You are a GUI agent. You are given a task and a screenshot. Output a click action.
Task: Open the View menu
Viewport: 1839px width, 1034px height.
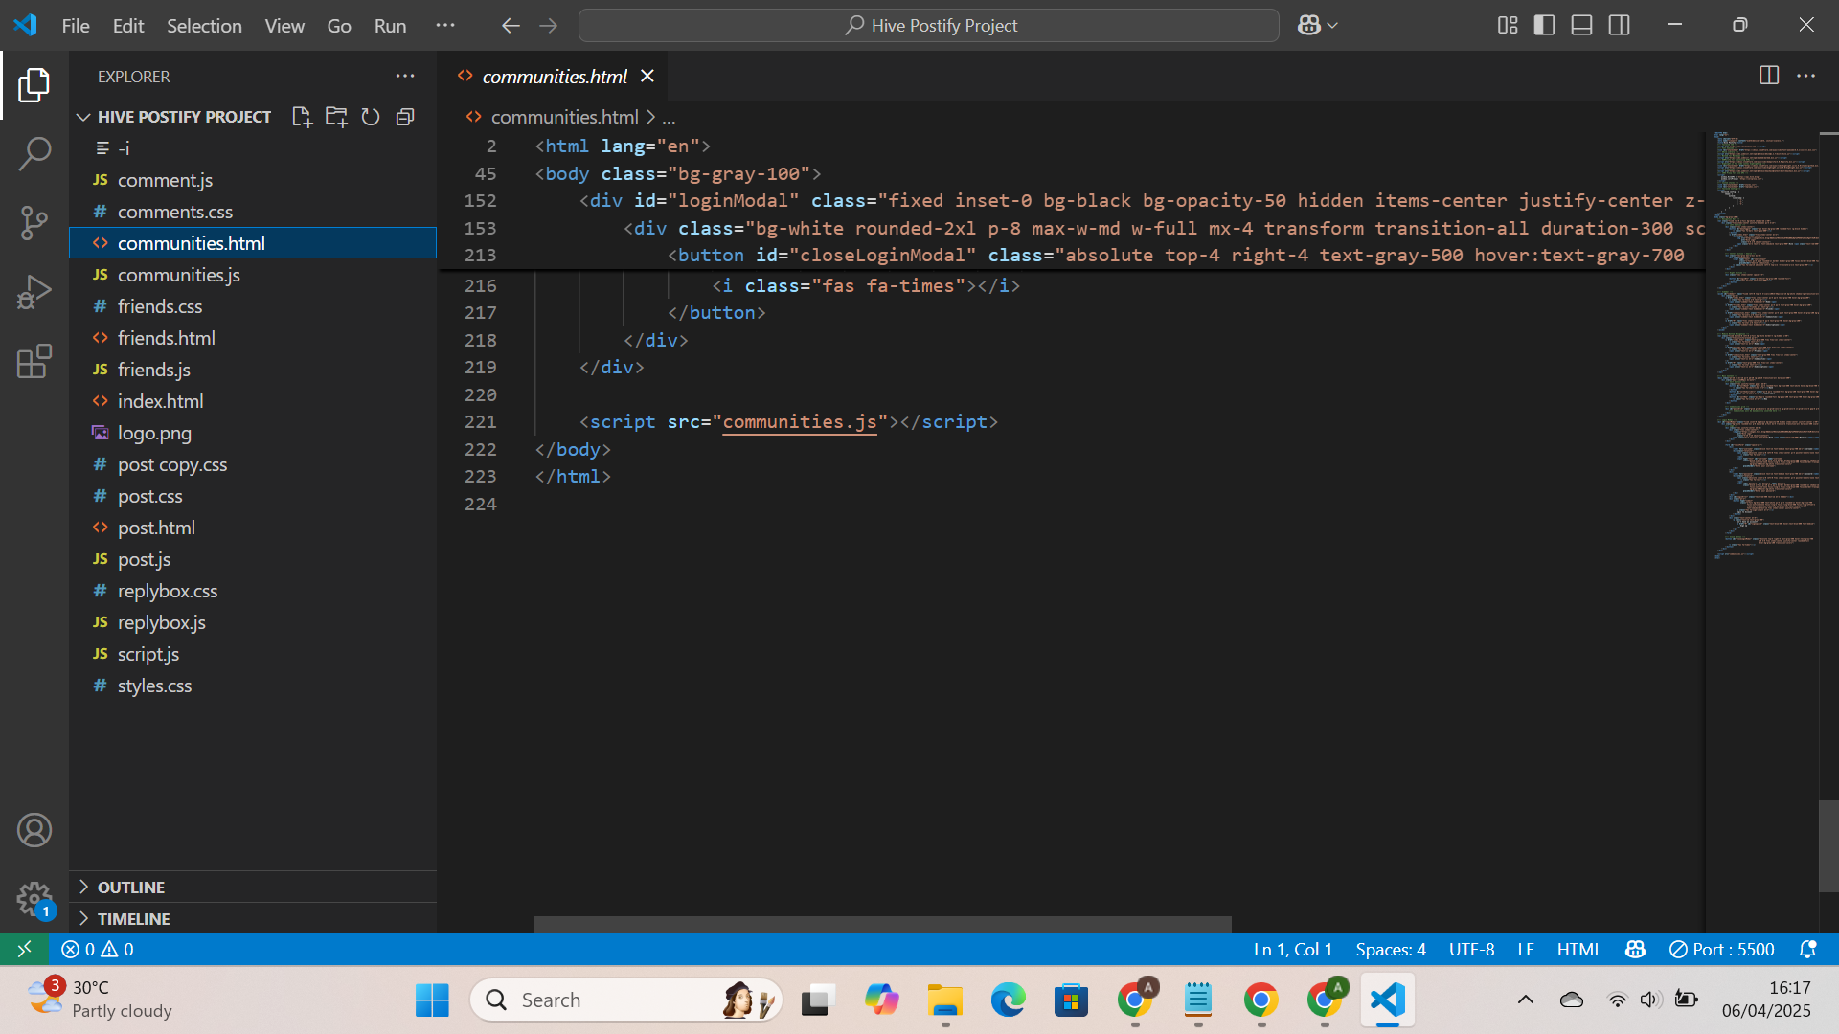[x=284, y=26]
